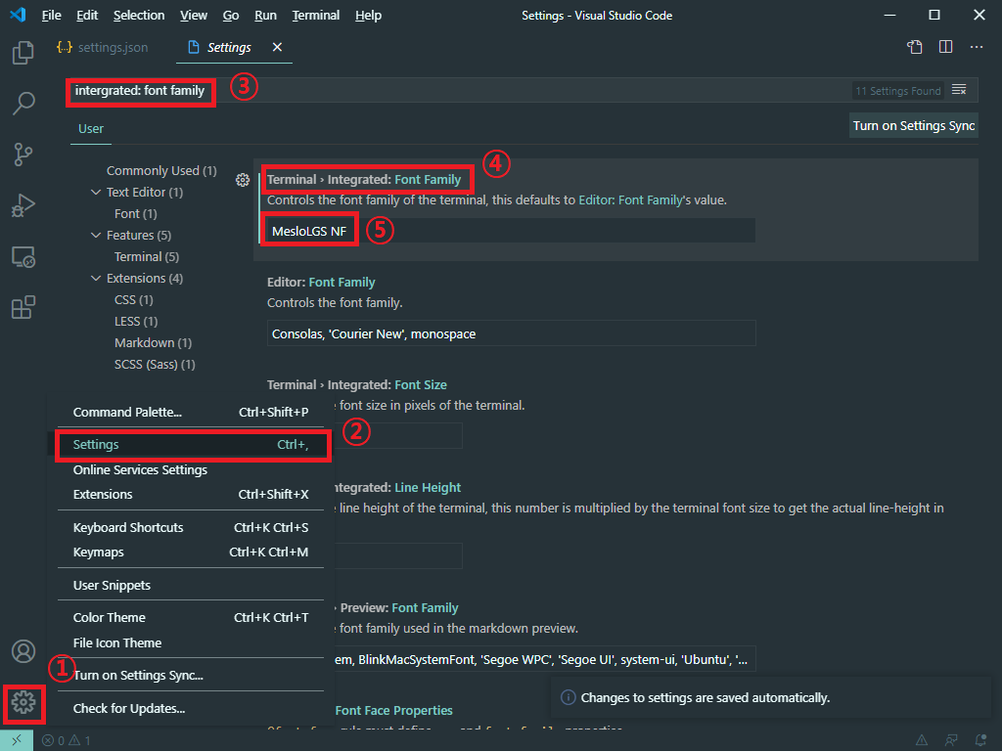
Task: Edit the Editor Font Family input with Consolas
Action: [x=511, y=333]
